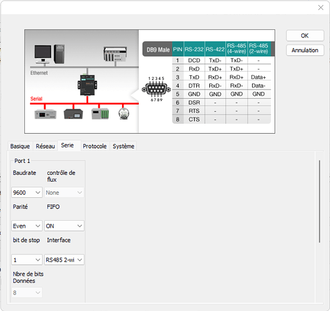
Task: Open the bit de stop dropdown
Action: [x=27, y=260]
